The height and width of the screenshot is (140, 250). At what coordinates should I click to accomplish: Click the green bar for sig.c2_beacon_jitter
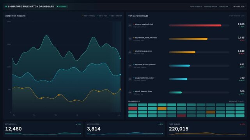175,93
